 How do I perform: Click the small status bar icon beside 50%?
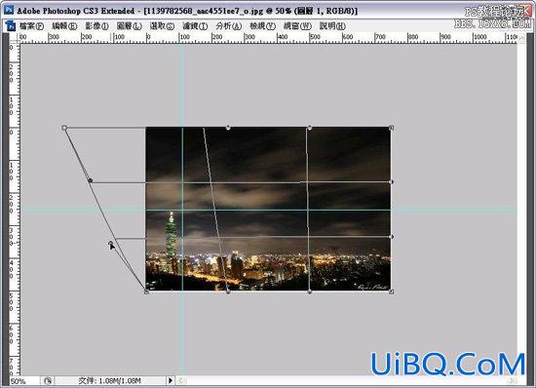pos(48,380)
